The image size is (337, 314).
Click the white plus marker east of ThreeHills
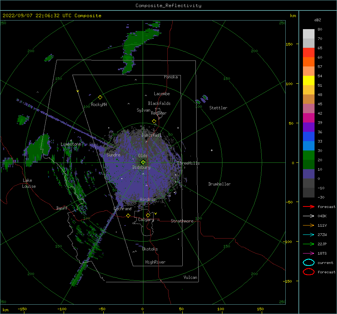[212, 150]
